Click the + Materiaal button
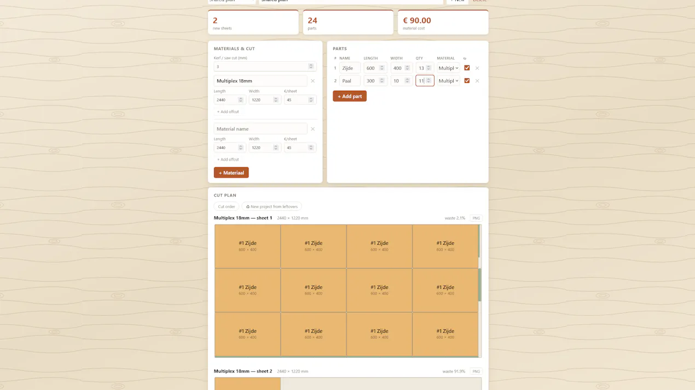Image resolution: width=695 pixels, height=390 pixels. [231, 173]
